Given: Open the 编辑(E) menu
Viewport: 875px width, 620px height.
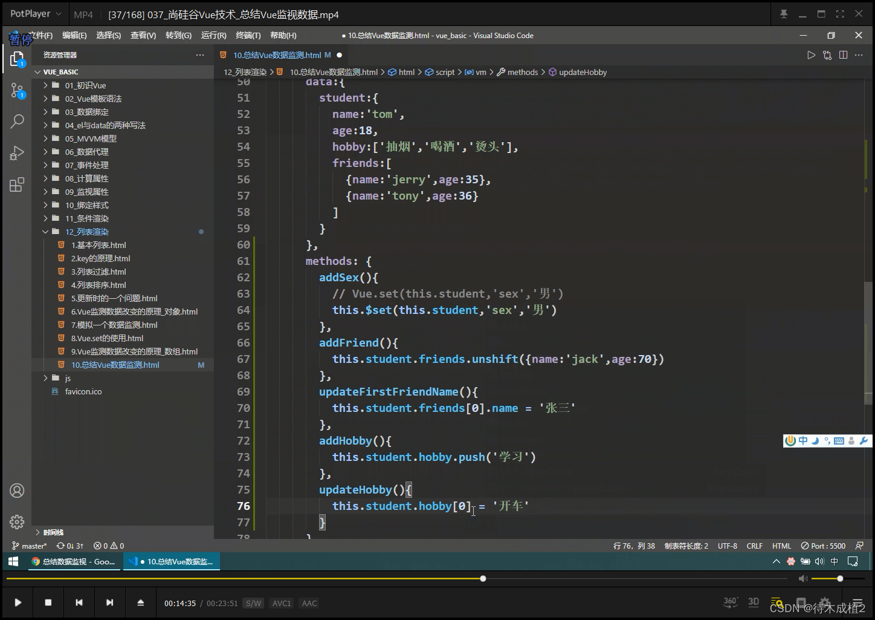Looking at the screenshot, I should (x=74, y=36).
